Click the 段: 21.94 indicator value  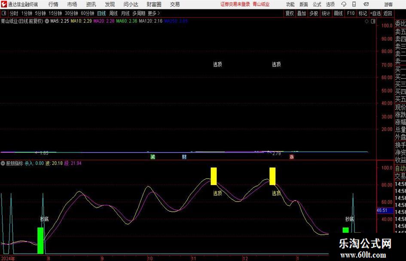pyautogui.click(x=73, y=163)
